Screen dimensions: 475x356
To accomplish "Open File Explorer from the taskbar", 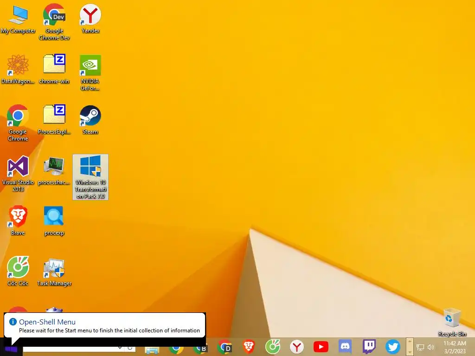I will coord(152,350).
